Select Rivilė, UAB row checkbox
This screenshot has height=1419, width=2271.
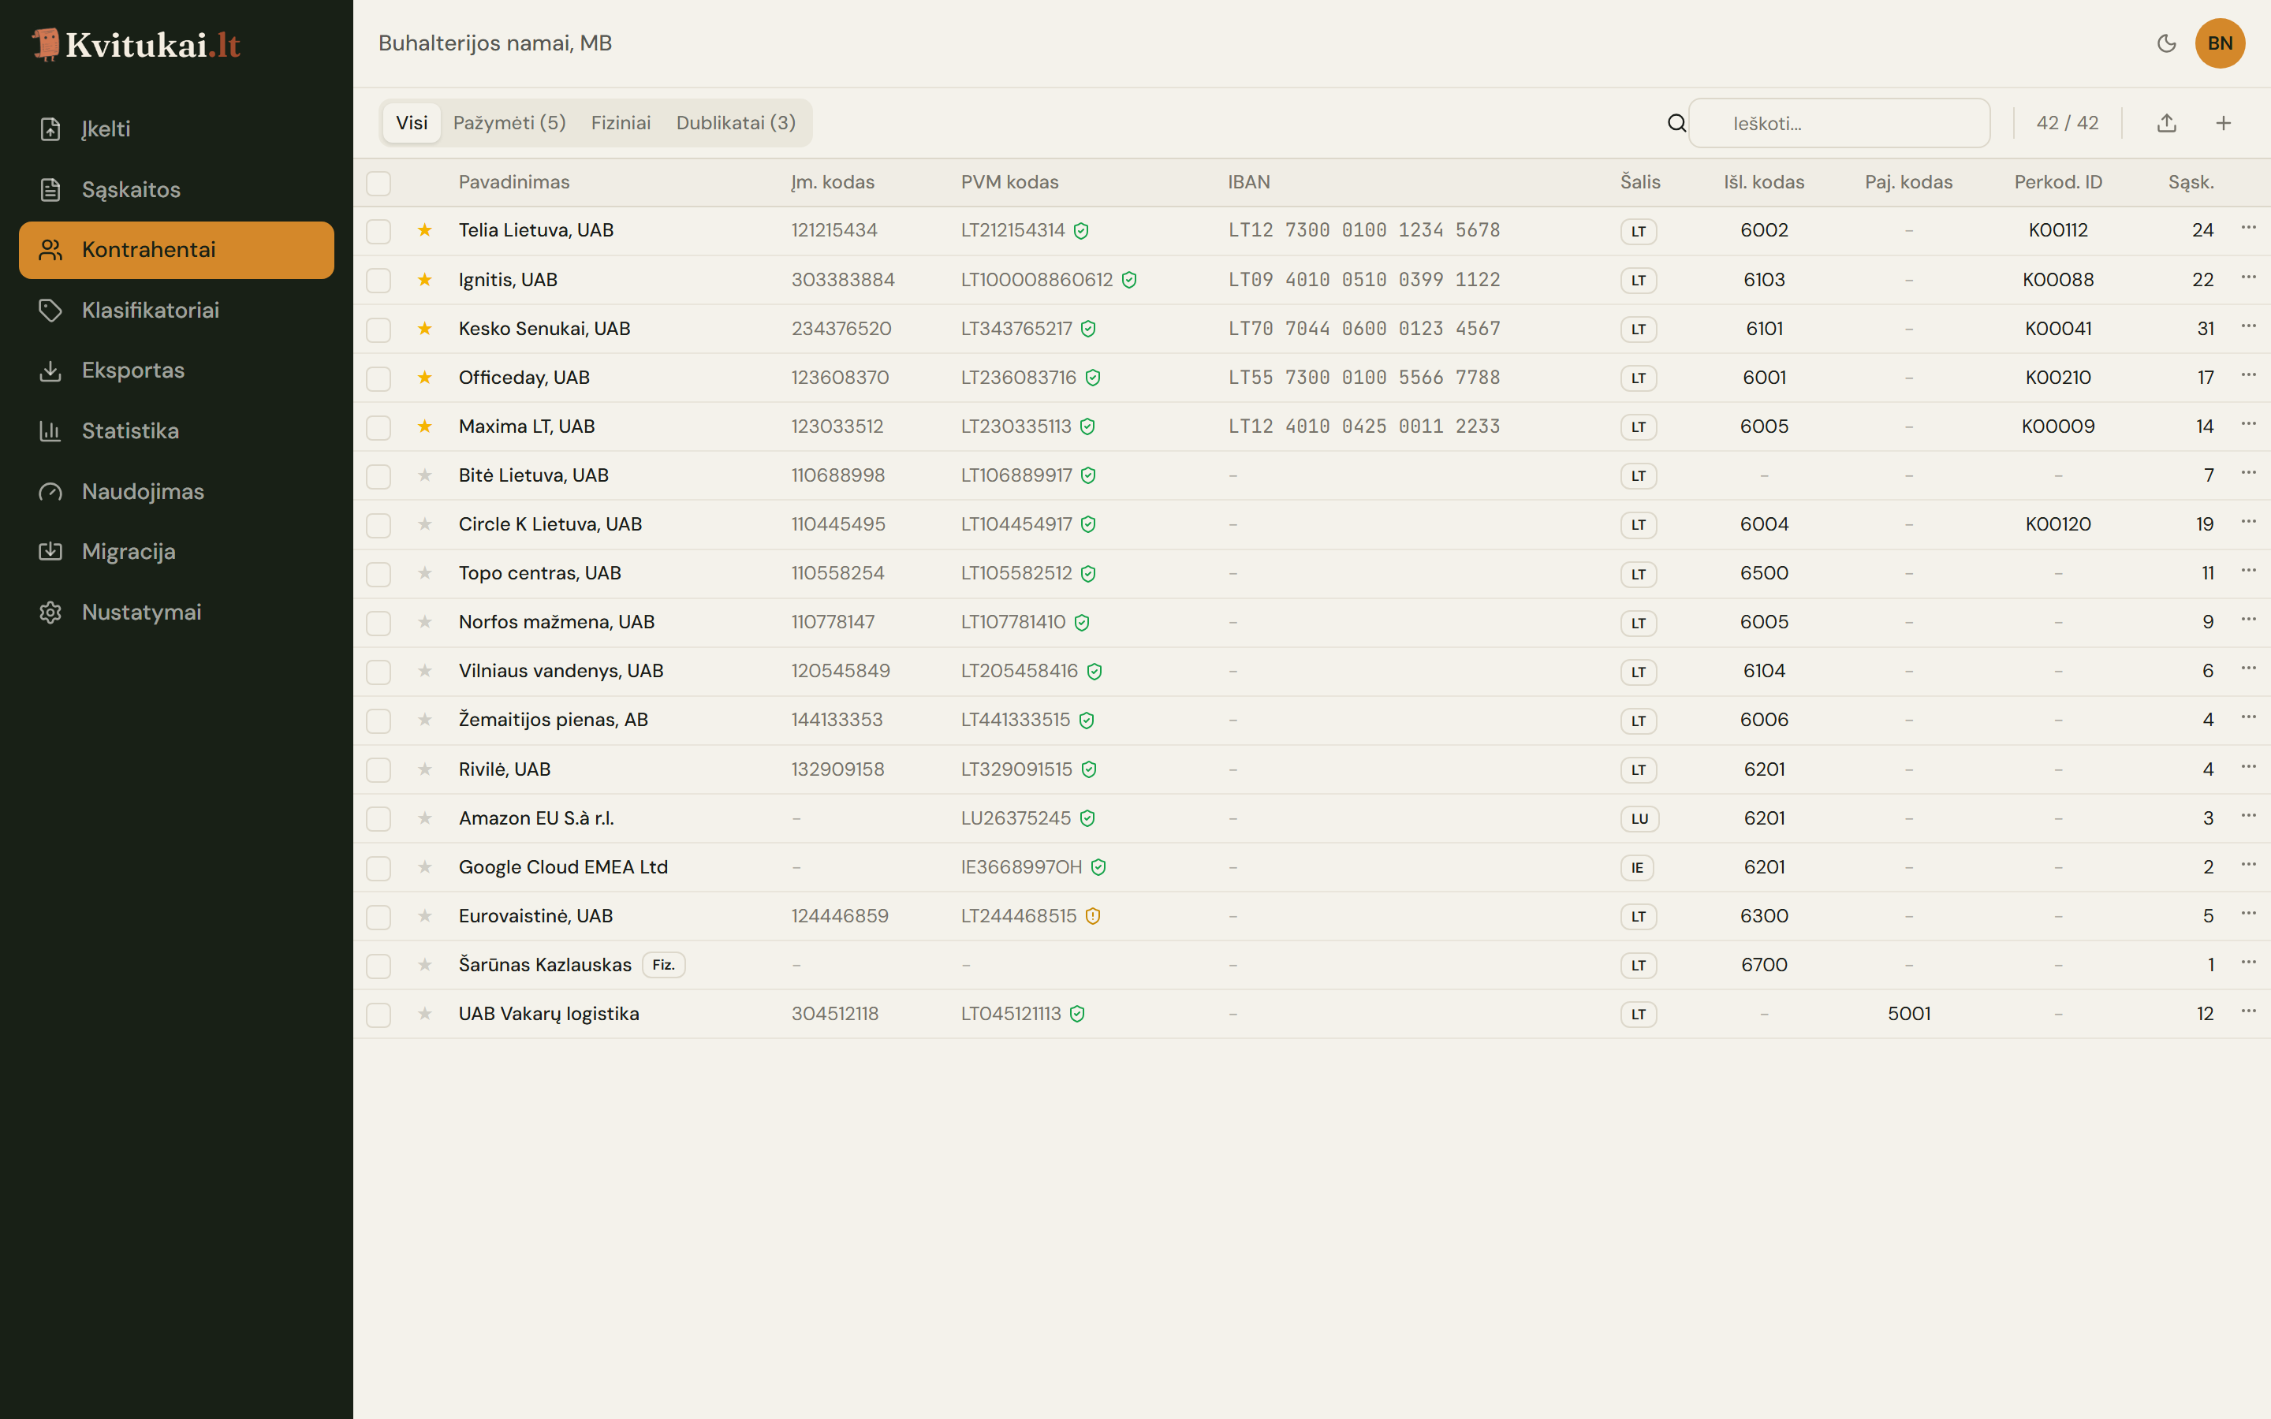click(378, 769)
